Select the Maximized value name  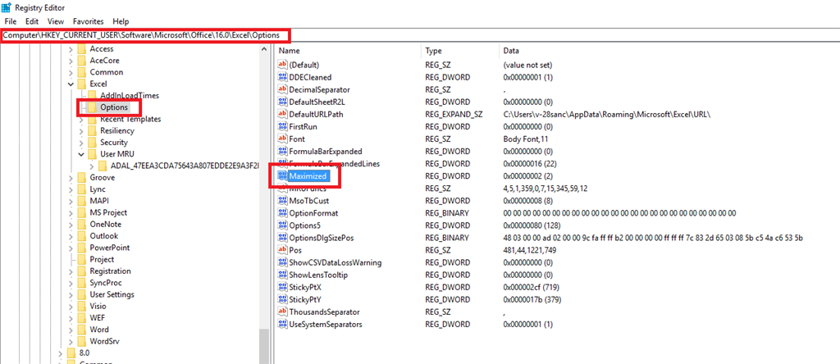tap(308, 176)
